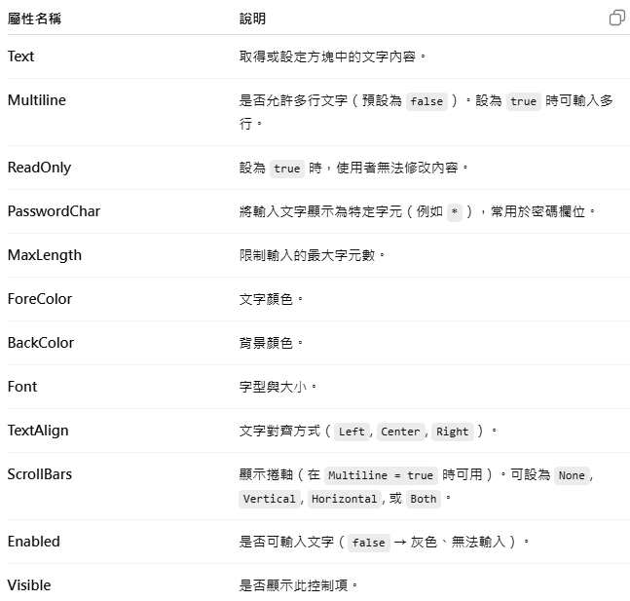This screenshot has height=601, width=630.
Task: Click the MaxLength property name
Action: coord(45,255)
